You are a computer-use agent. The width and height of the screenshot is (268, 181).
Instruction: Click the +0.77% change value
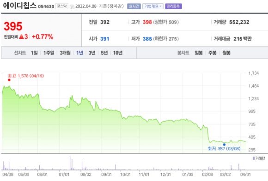[43, 37]
